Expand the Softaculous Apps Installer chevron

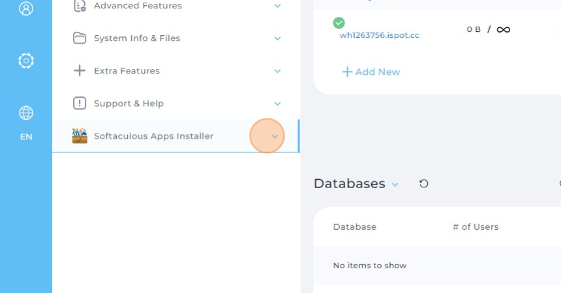(x=275, y=136)
